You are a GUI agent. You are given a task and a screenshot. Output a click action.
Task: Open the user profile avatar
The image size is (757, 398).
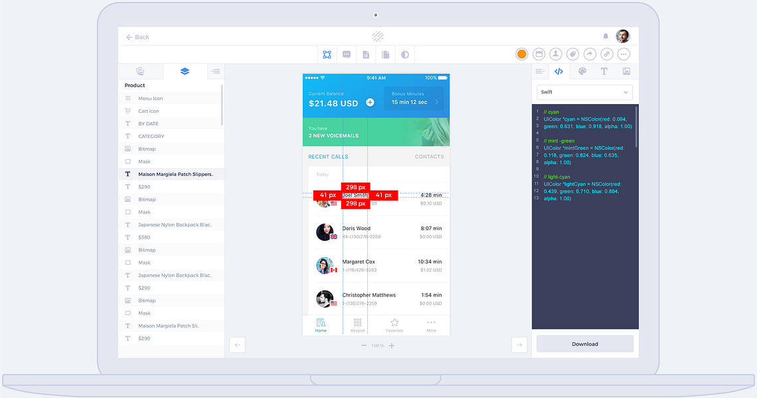pyautogui.click(x=623, y=36)
